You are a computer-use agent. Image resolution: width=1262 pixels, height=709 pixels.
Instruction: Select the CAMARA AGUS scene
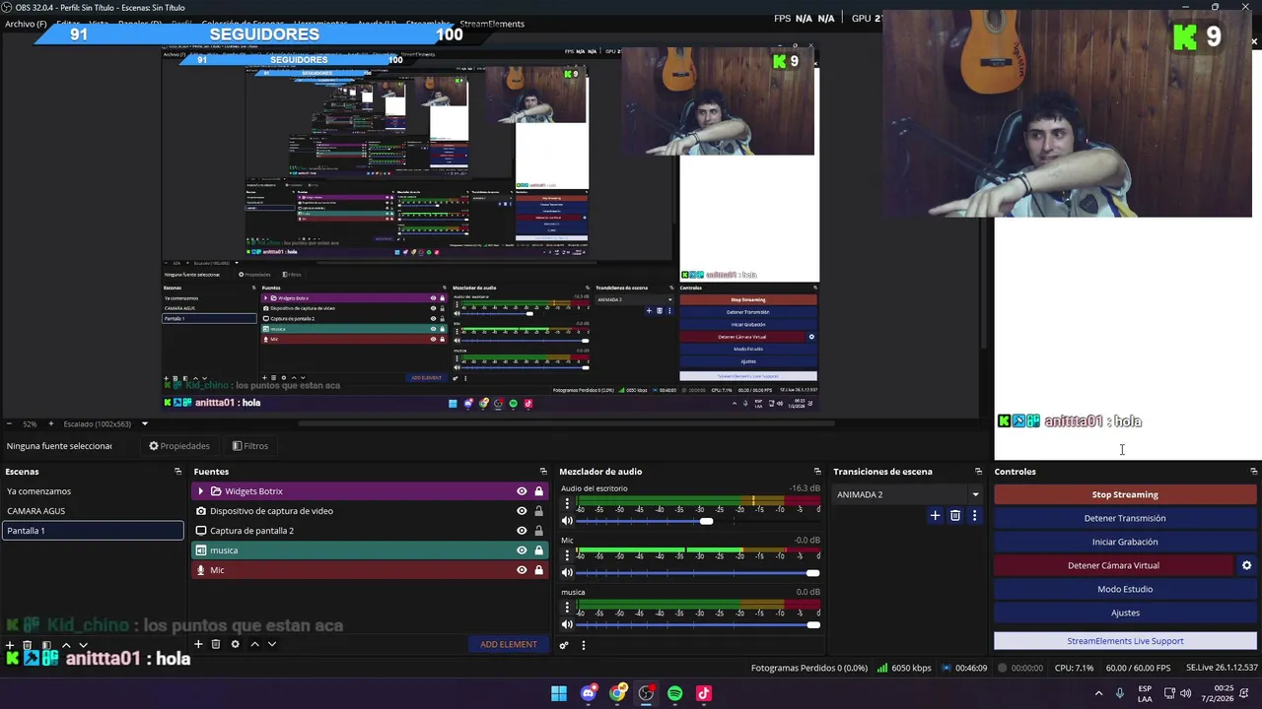click(92, 511)
